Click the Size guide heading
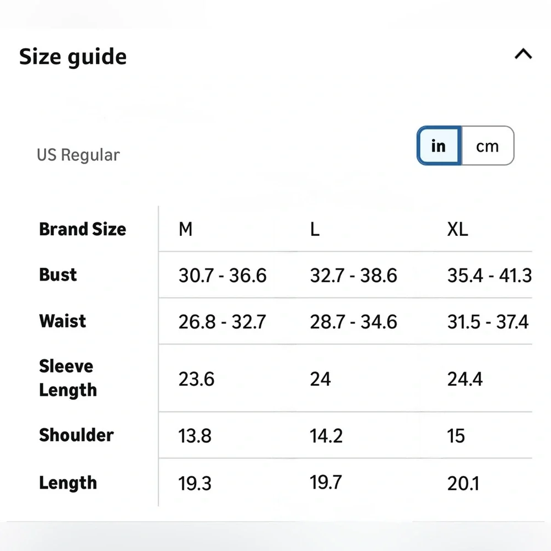The width and height of the screenshot is (551, 551). (73, 57)
